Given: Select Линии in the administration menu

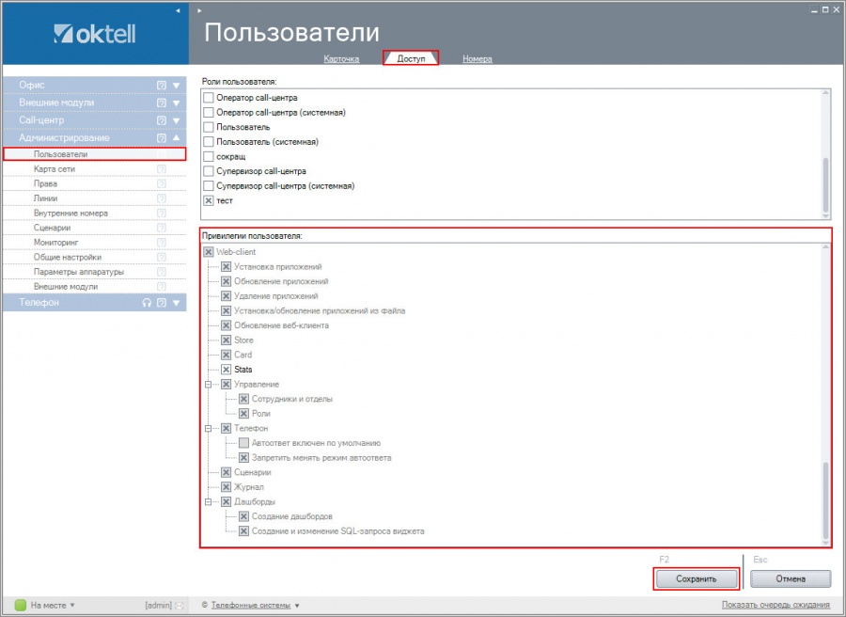Looking at the screenshot, I should point(45,198).
